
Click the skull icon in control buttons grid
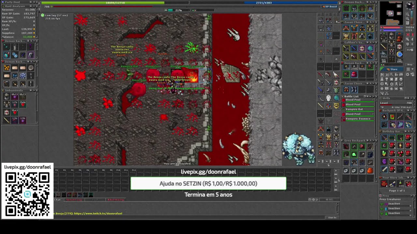[x=401, y=79]
